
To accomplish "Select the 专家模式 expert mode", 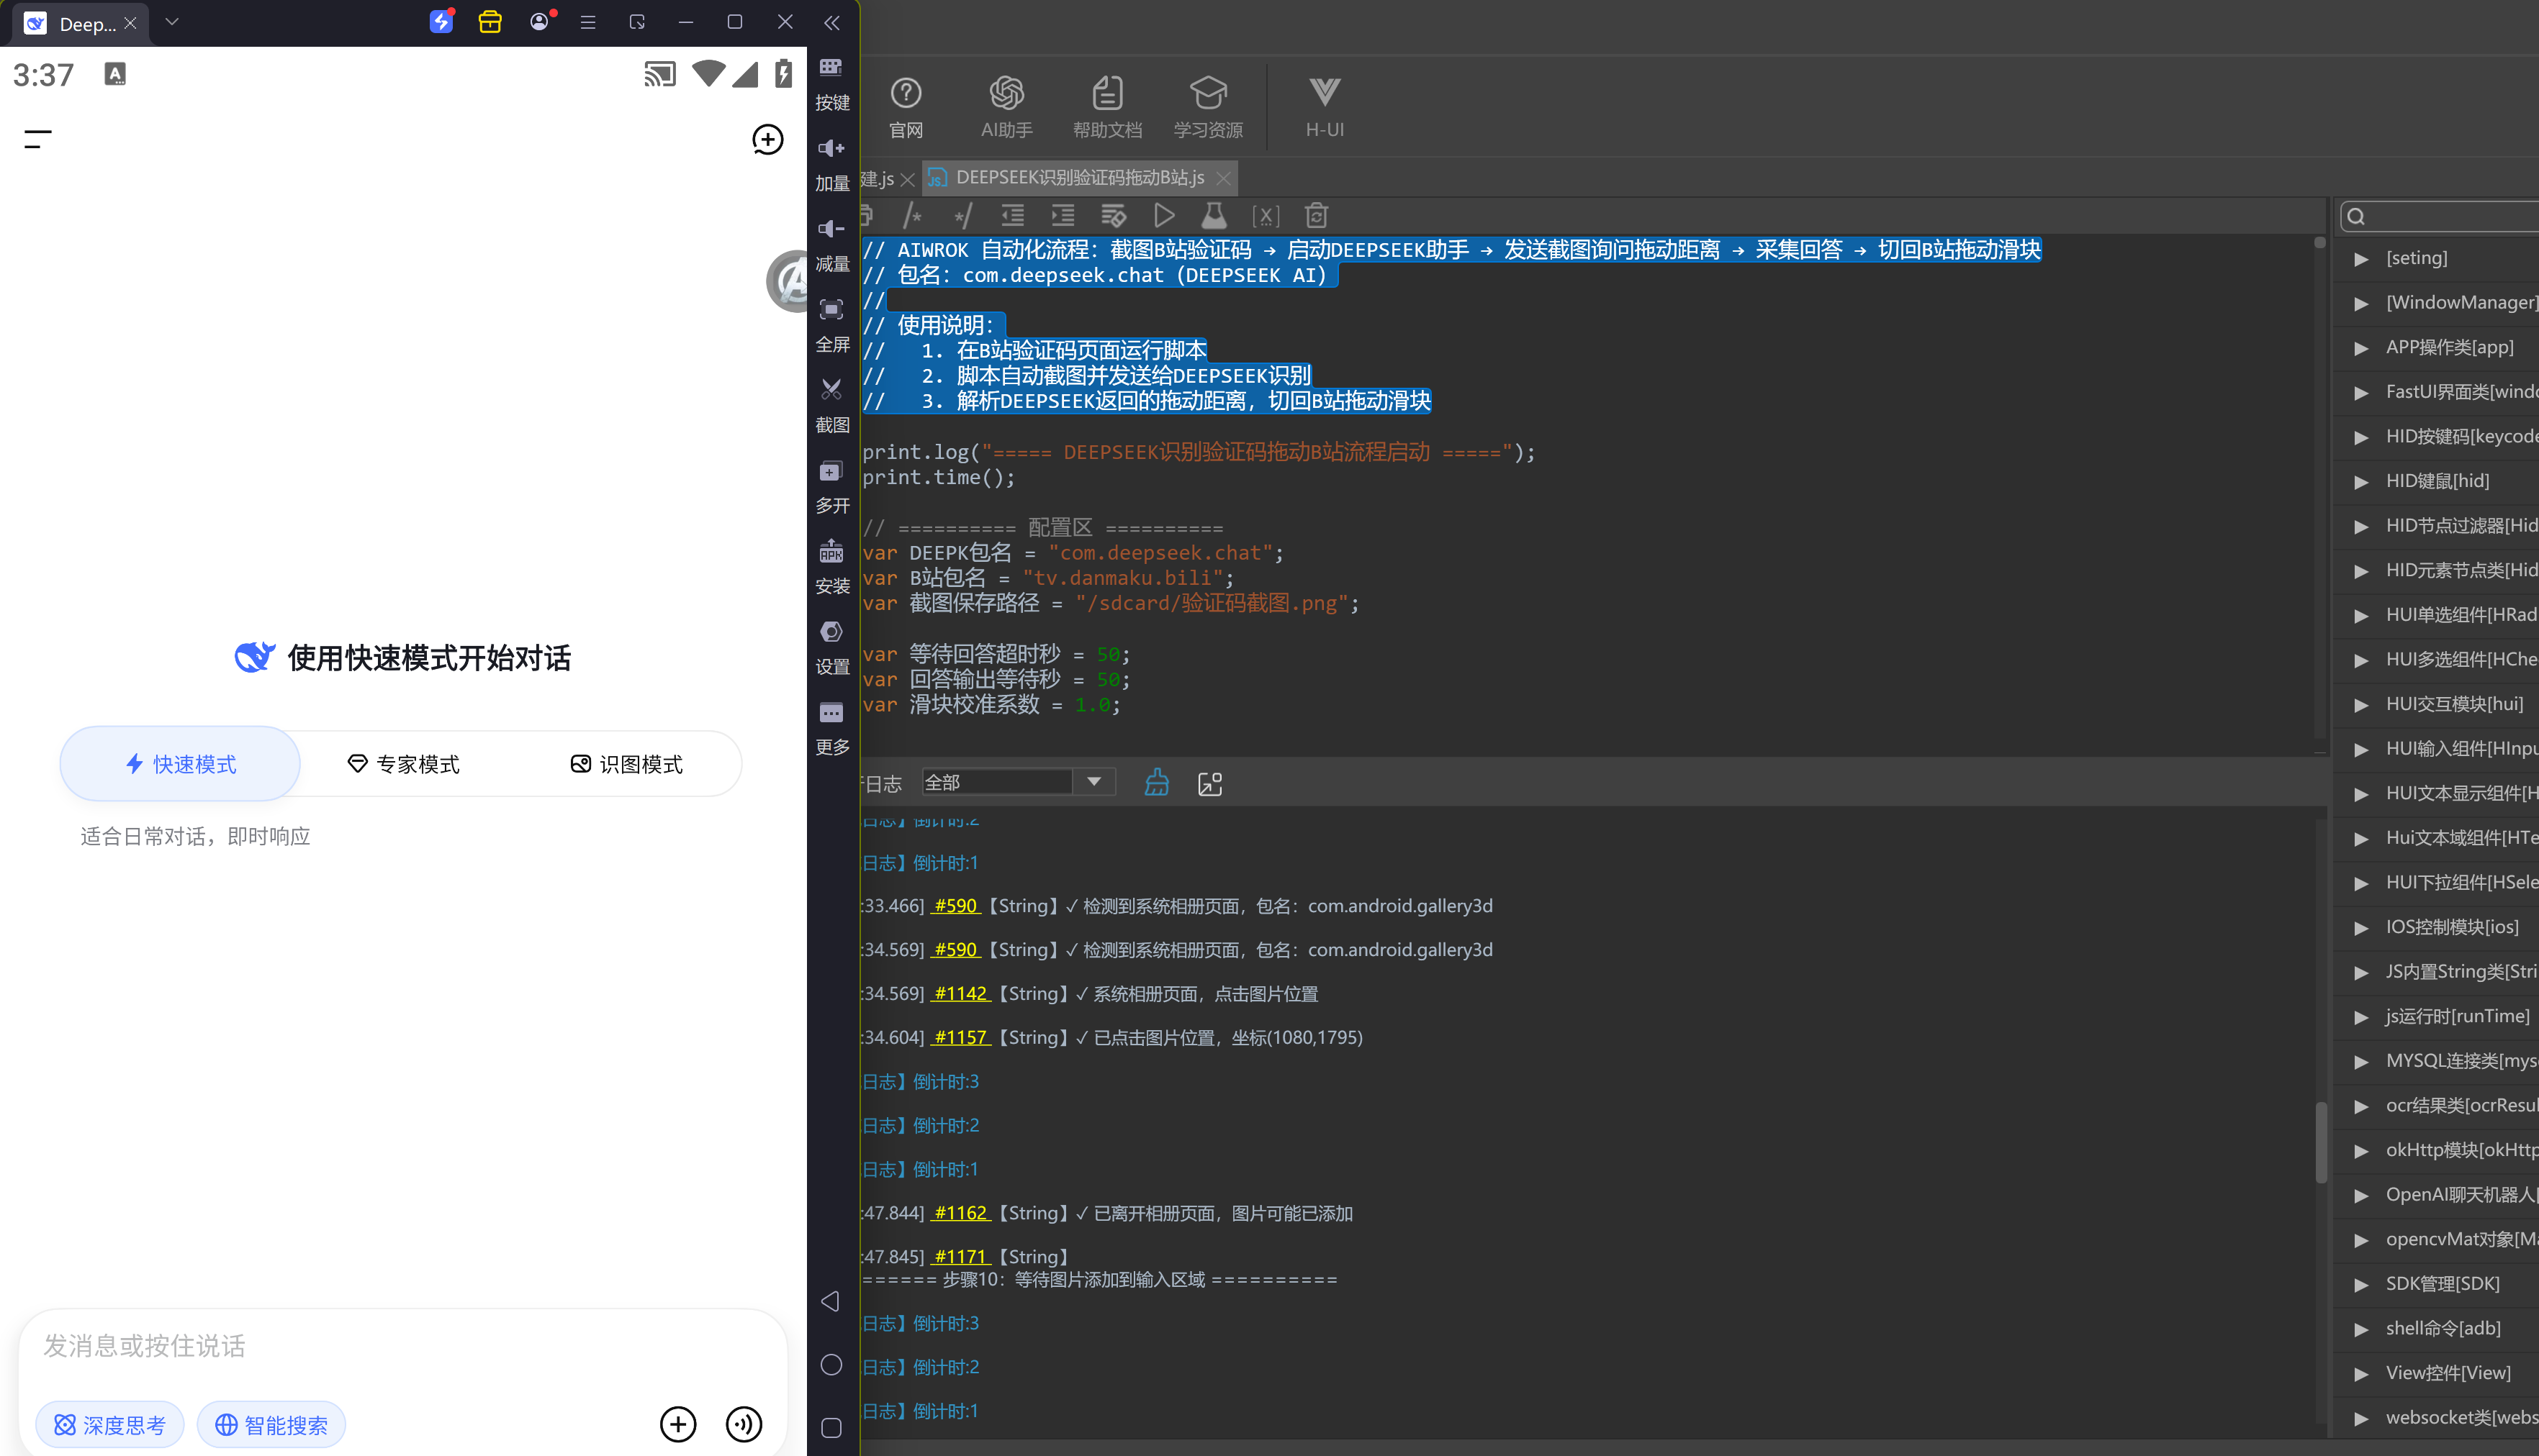I will (403, 764).
